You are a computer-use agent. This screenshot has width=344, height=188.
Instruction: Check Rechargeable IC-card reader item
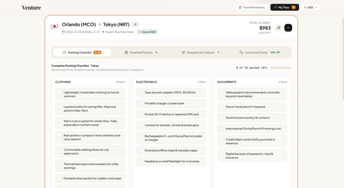coord(140,136)
